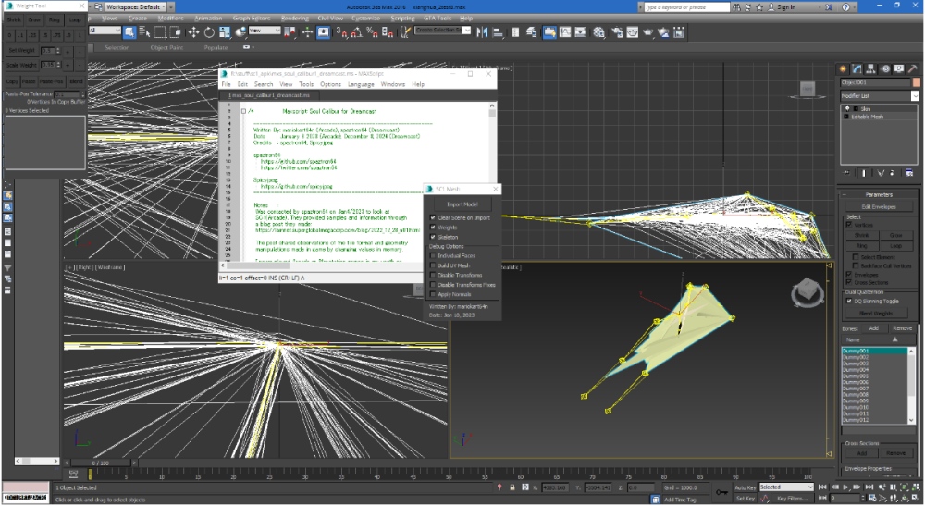Uncheck Clear Scene on Import
925x506 pixels.
click(433, 217)
